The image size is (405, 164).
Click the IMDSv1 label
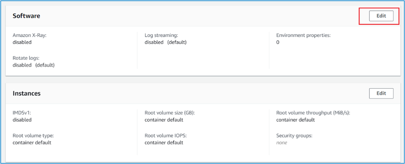tap(22, 113)
